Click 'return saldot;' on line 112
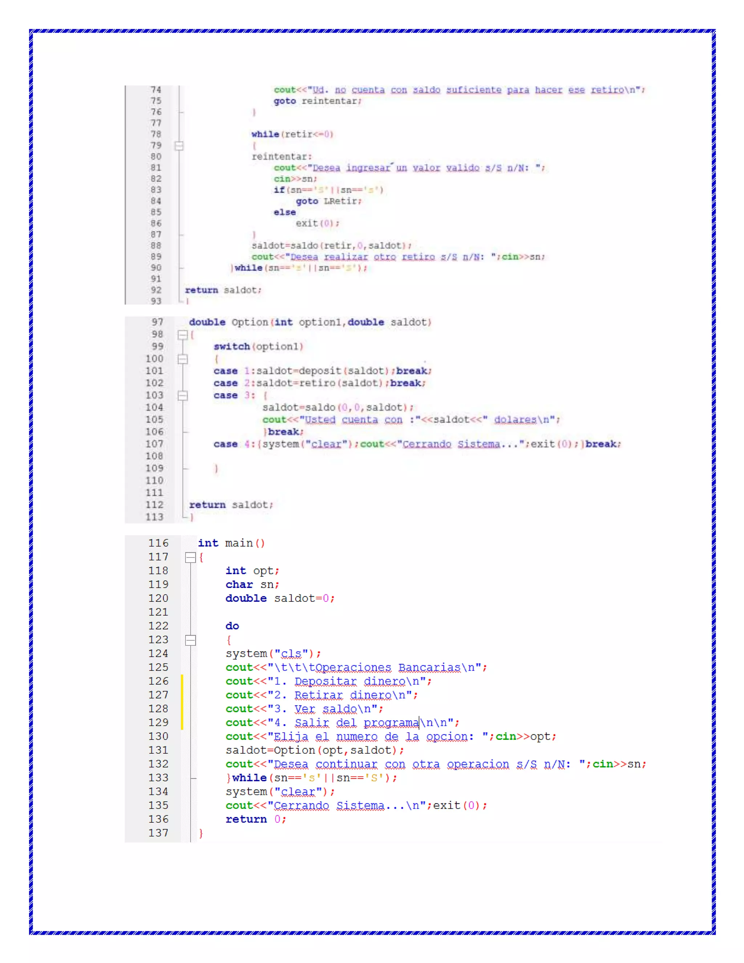The width and height of the screenshot is (744, 963). 231,505
